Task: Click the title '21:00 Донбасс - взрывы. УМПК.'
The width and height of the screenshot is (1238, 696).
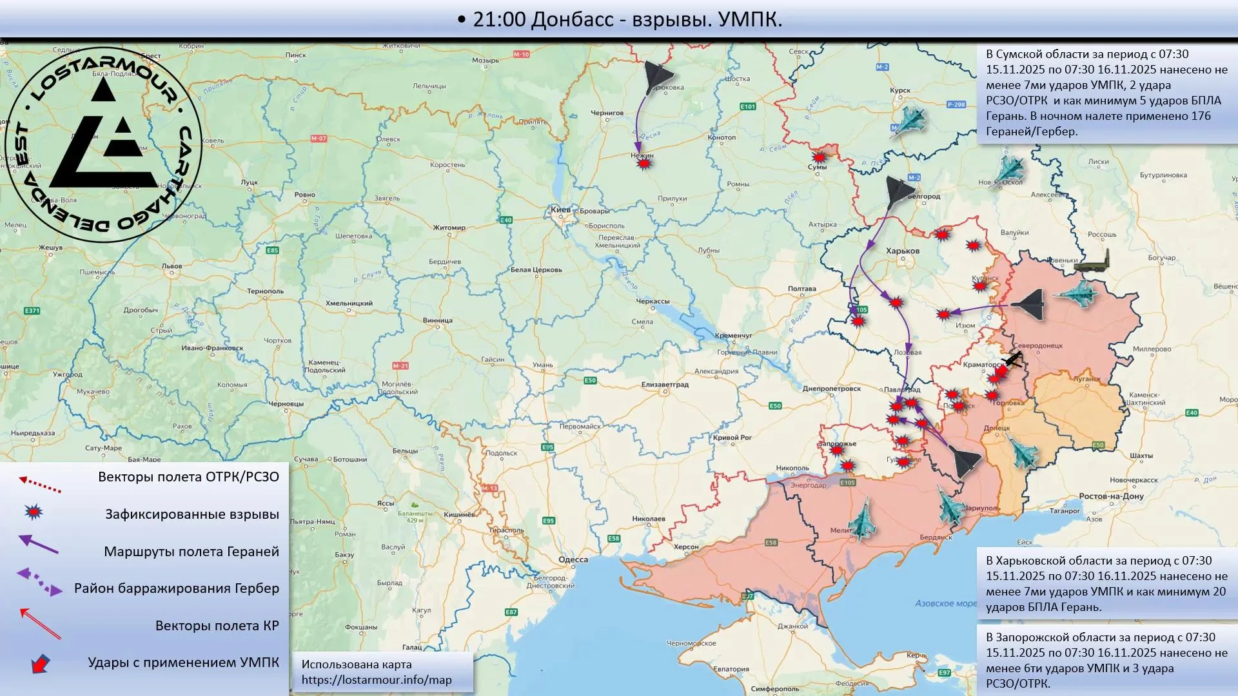Action: pyautogui.click(x=619, y=19)
